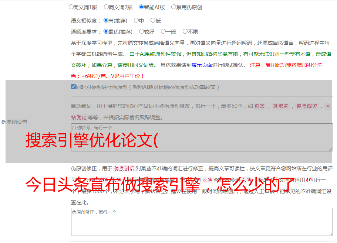Choose the 智能AI版 radio option
Image resolution: width=337 pixels, height=243 pixels.
point(141,7)
